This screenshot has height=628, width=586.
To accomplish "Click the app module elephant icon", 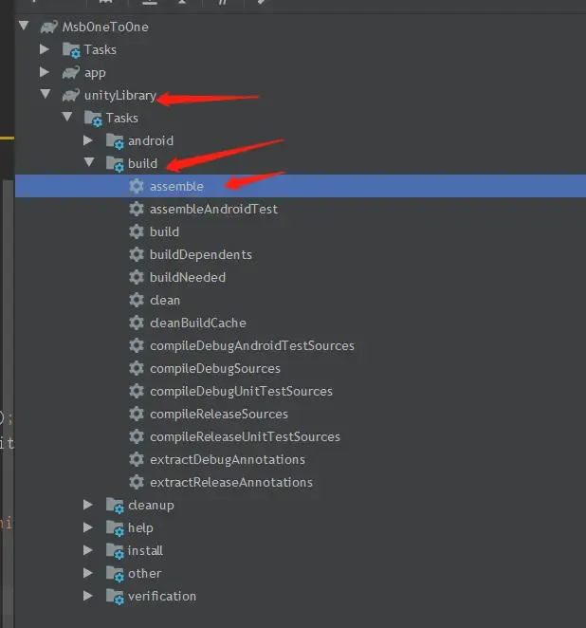I will [70, 72].
